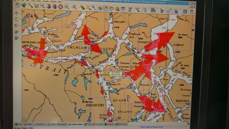229x129 pixels.
Task: Click the yellow square icon at chart corner
Action: (24, 120)
